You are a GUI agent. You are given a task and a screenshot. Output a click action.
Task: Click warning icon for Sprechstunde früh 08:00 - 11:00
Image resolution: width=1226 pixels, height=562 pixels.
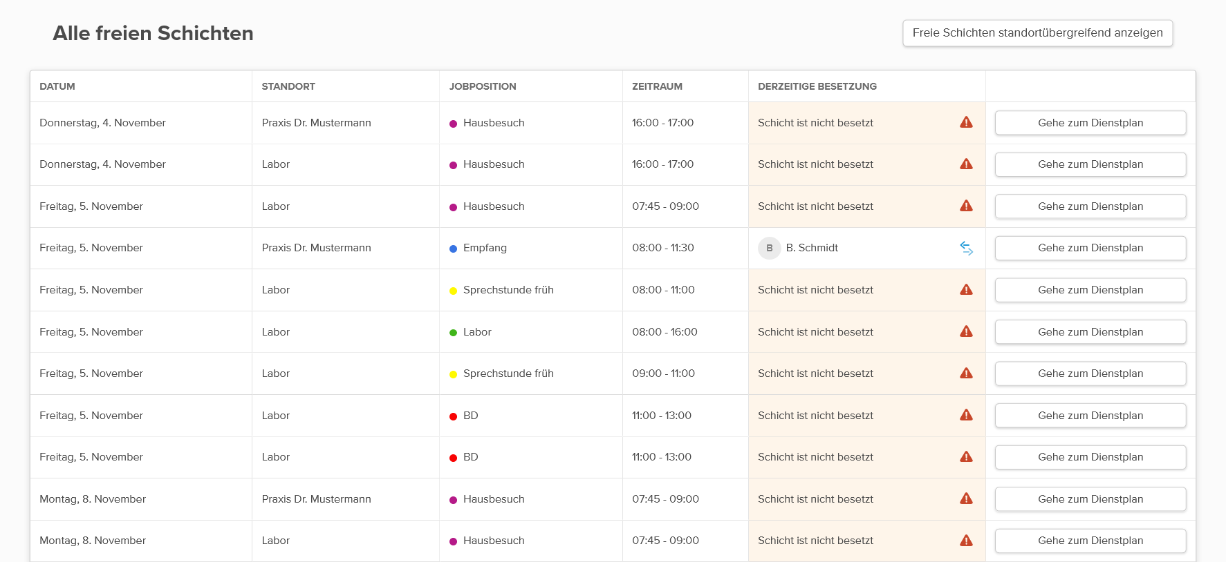(966, 289)
